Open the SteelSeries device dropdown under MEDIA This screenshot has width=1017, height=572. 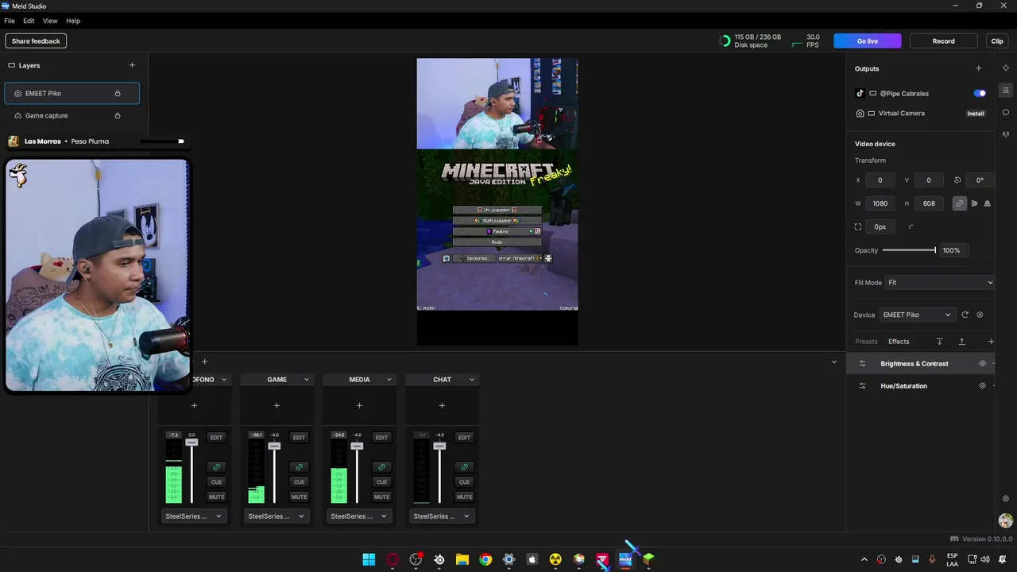tap(359, 516)
